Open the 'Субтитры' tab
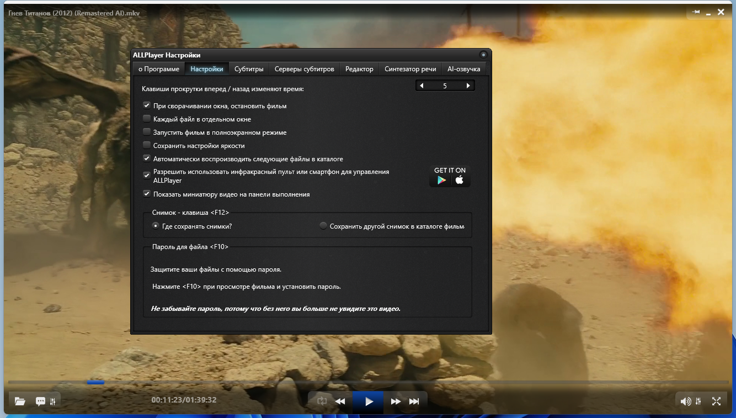 coord(249,69)
